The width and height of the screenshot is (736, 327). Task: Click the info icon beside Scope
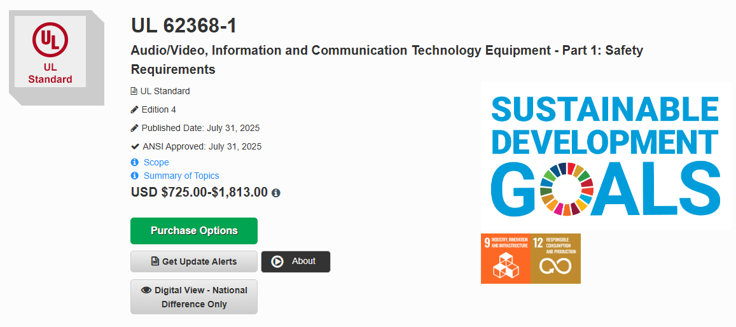[135, 162]
